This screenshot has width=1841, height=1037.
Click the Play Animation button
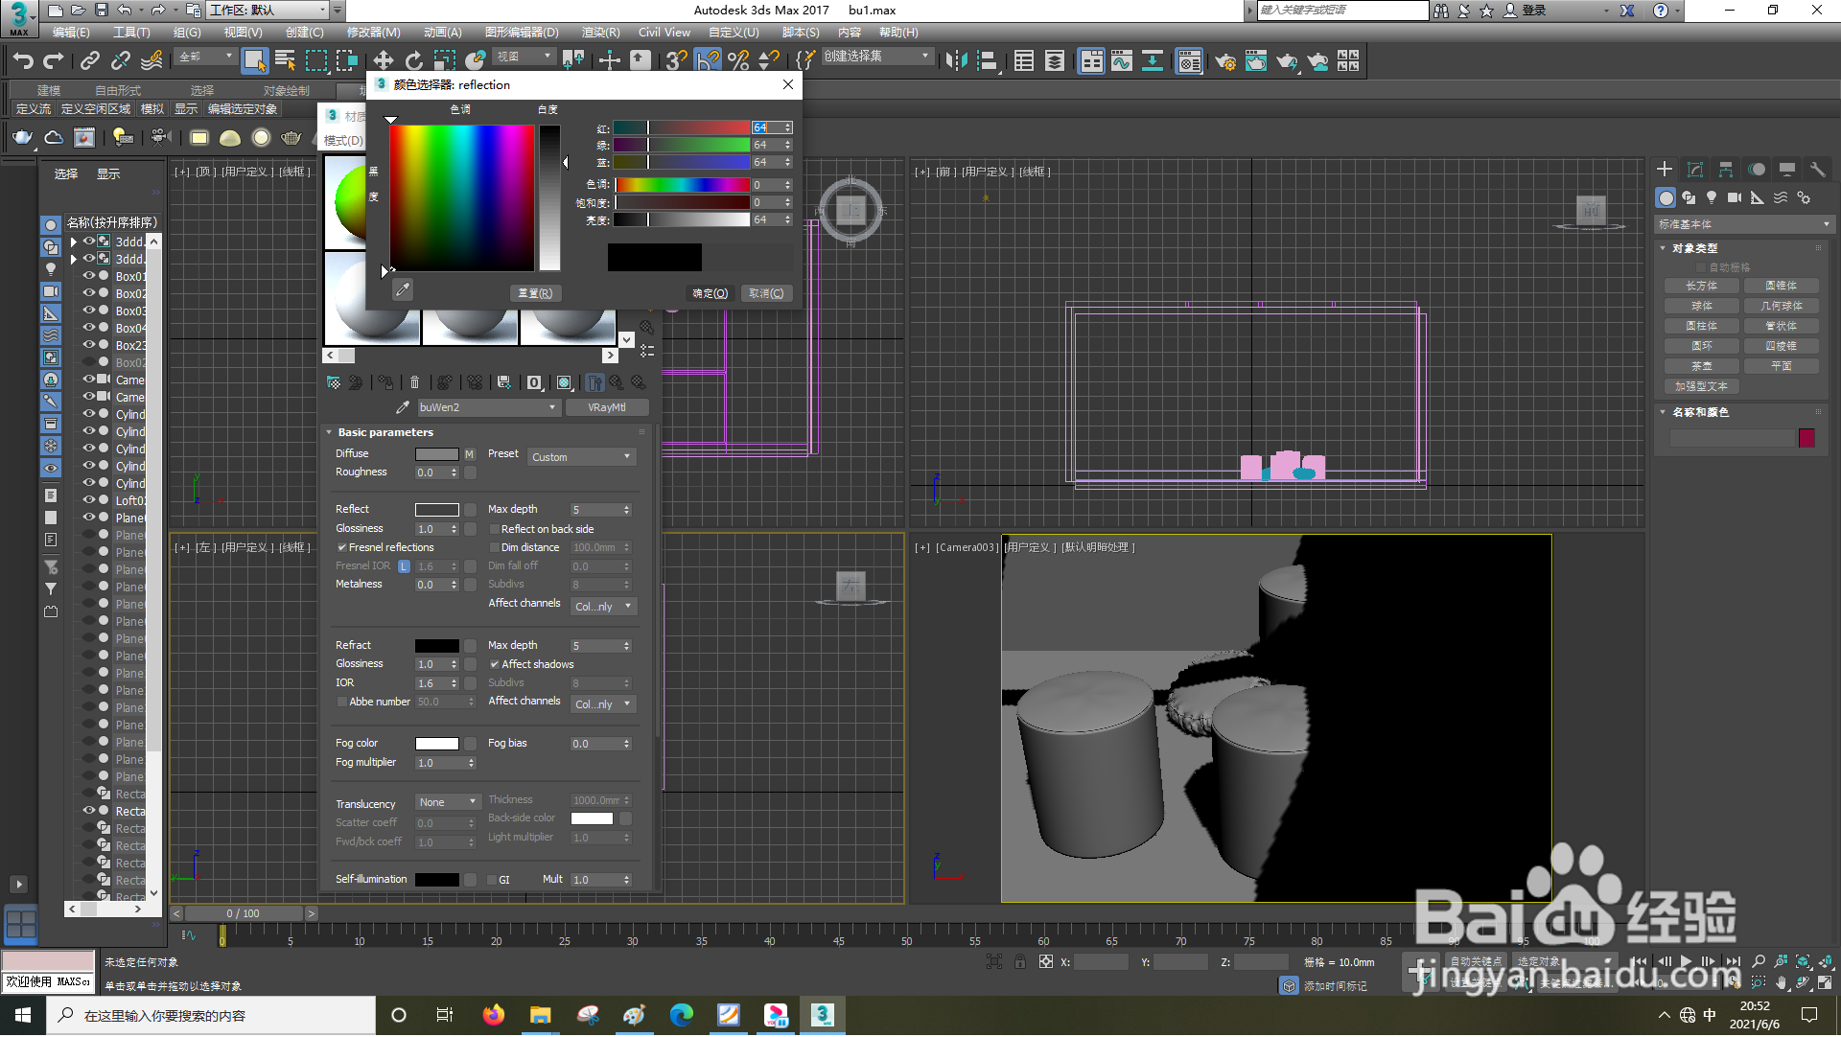1686,961
